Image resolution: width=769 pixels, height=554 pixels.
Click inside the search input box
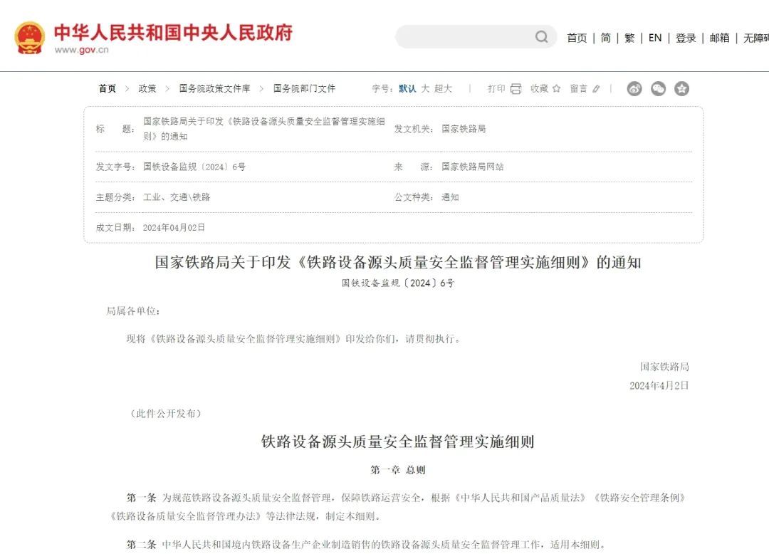coord(463,36)
